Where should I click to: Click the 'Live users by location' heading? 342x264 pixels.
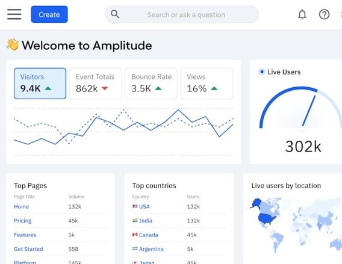286,186
